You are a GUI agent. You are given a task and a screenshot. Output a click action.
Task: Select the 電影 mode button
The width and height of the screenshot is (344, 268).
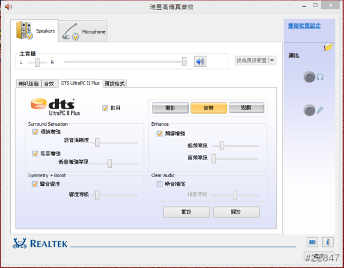tap(170, 108)
